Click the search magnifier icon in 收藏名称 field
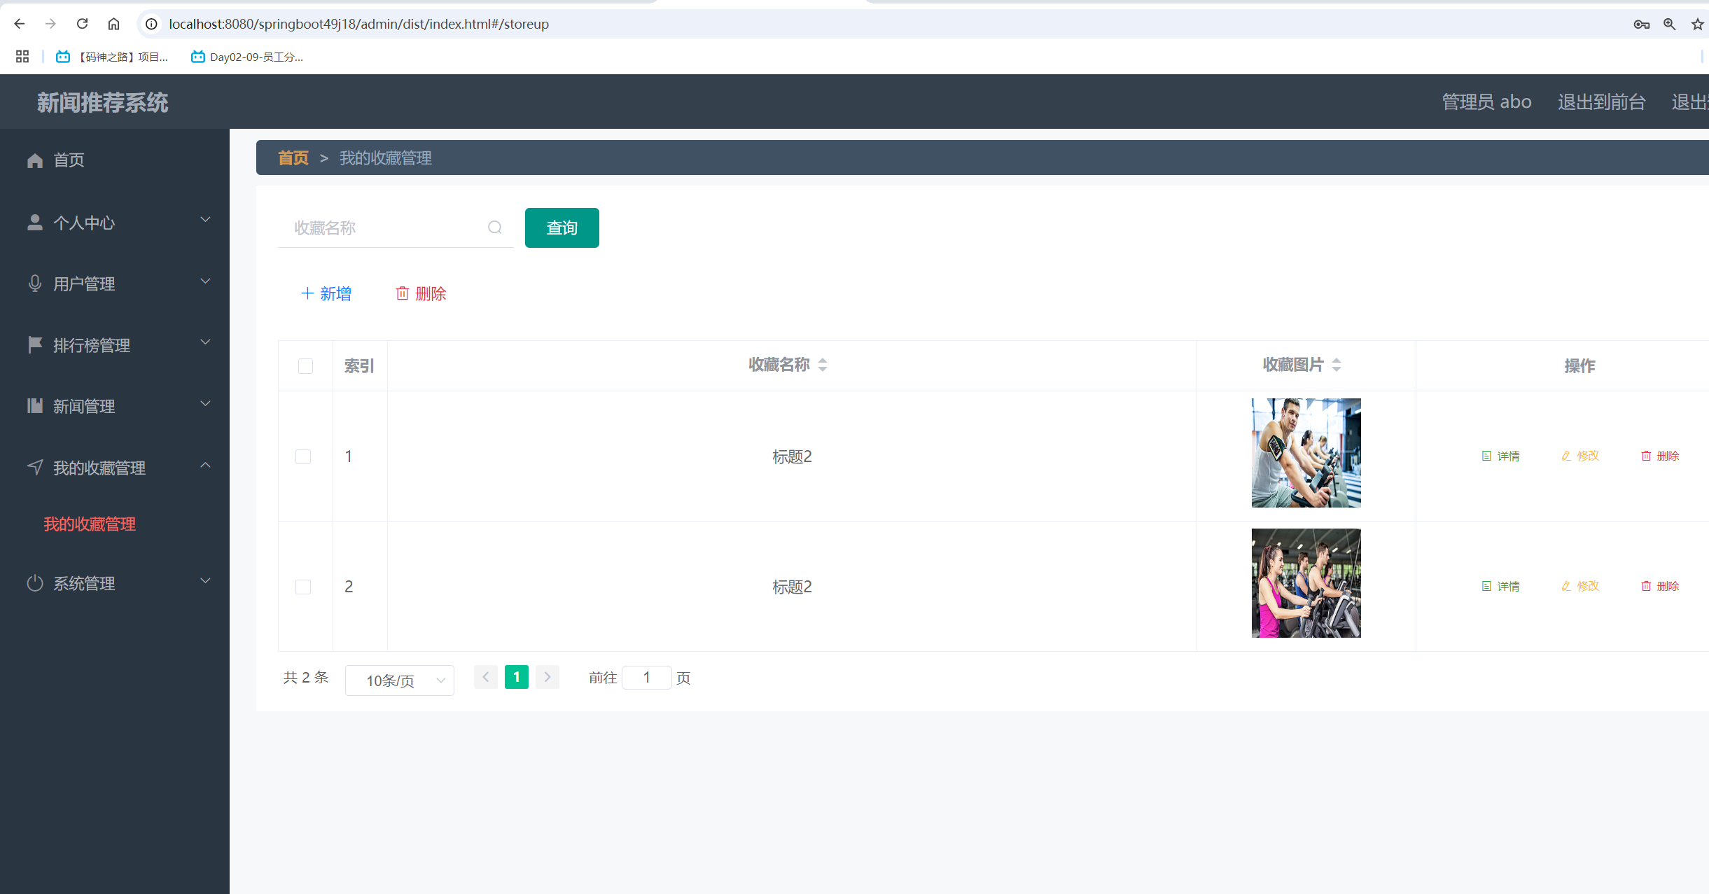 click(495, 228)
